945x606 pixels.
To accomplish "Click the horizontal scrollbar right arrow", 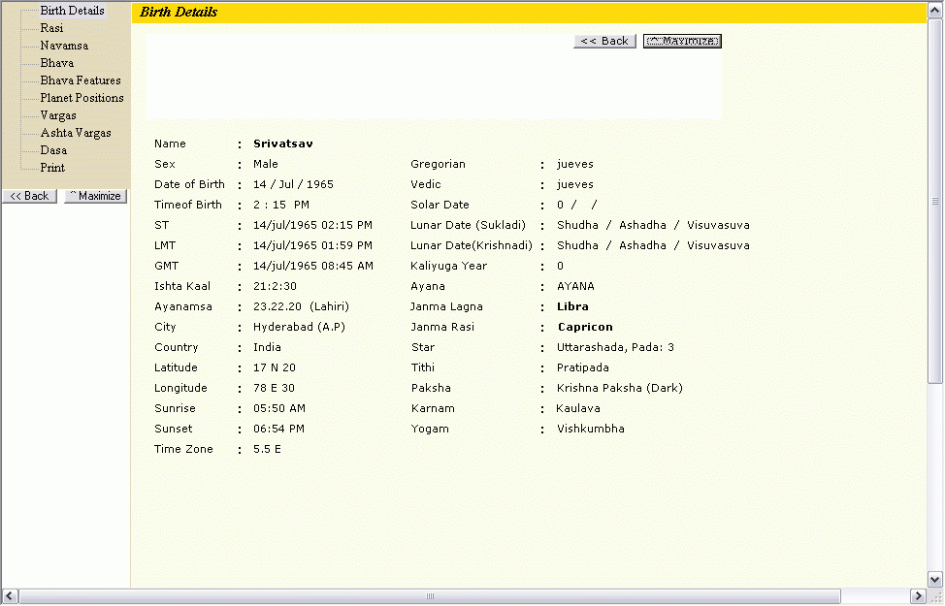I will coord(918,595).
